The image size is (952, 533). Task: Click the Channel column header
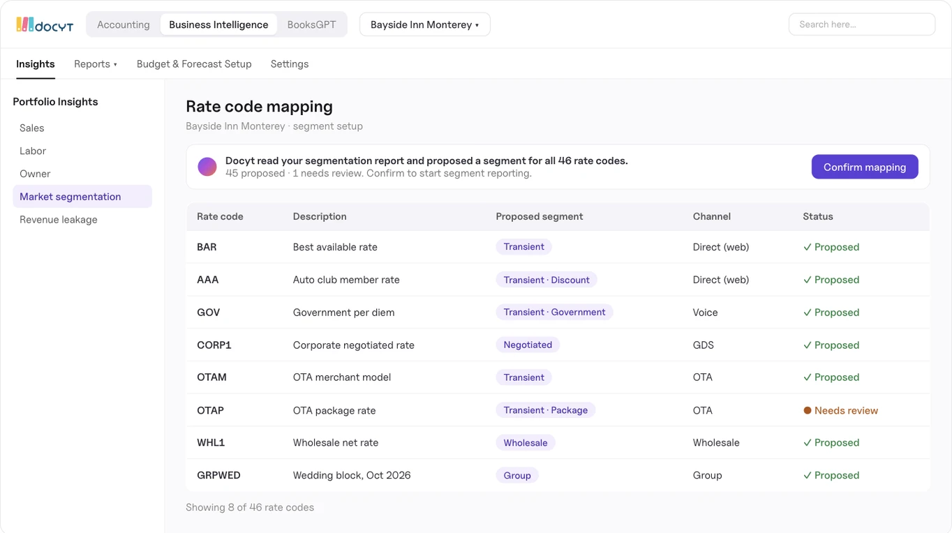712,216
